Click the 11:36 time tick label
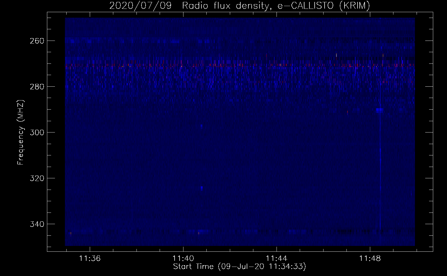 (x=90, y=259)
